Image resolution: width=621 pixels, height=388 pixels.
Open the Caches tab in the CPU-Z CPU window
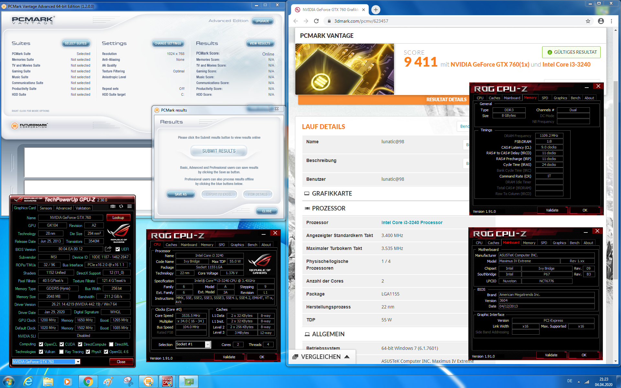coord(171,245)
